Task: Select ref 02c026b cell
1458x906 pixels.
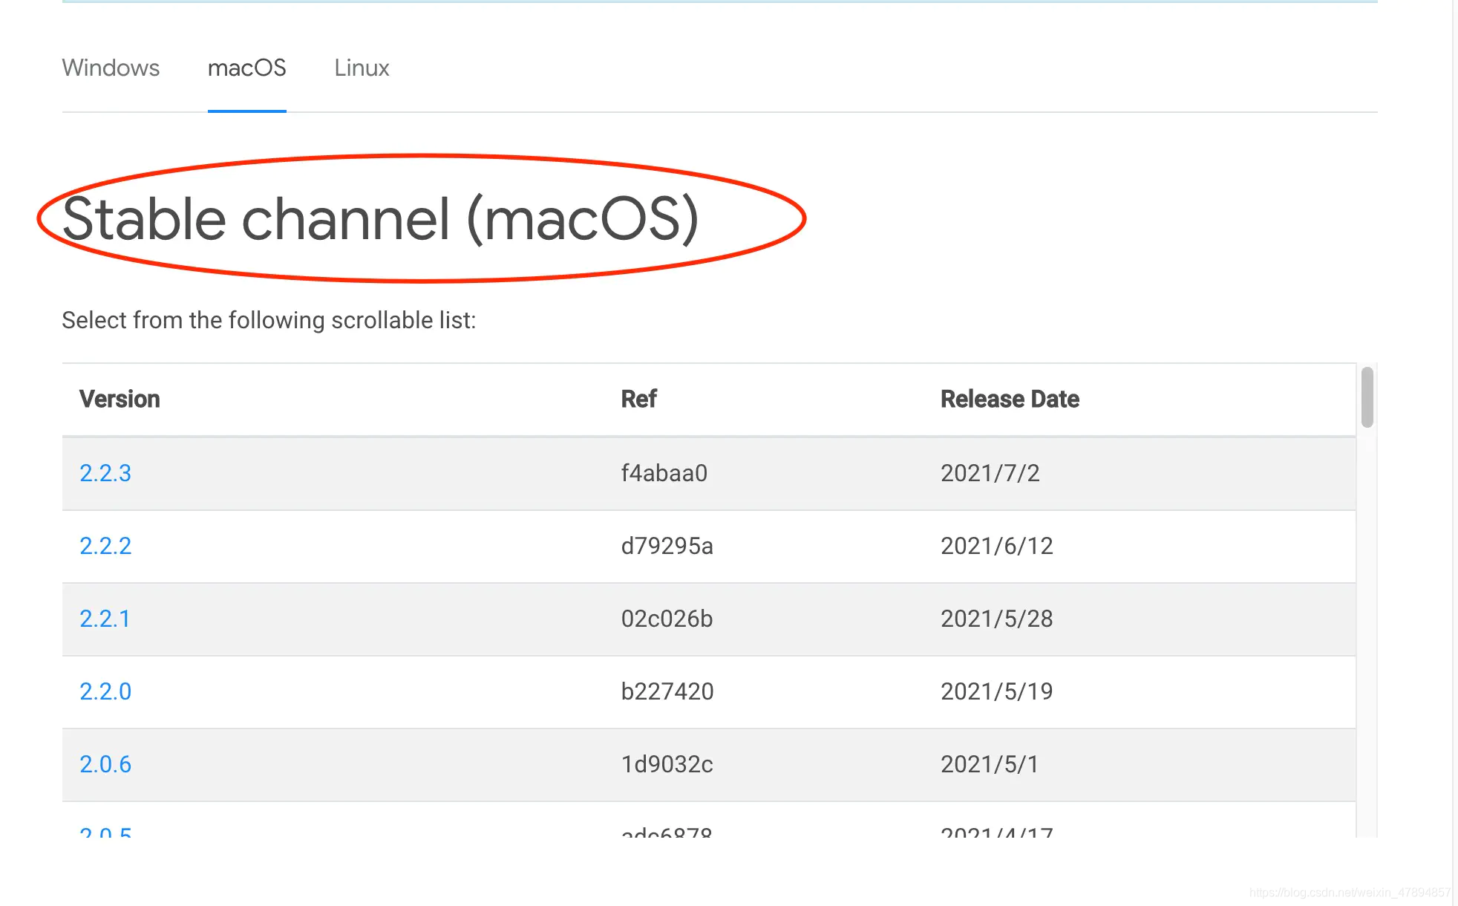Action: pyautogui.click(x=667, y=619)
